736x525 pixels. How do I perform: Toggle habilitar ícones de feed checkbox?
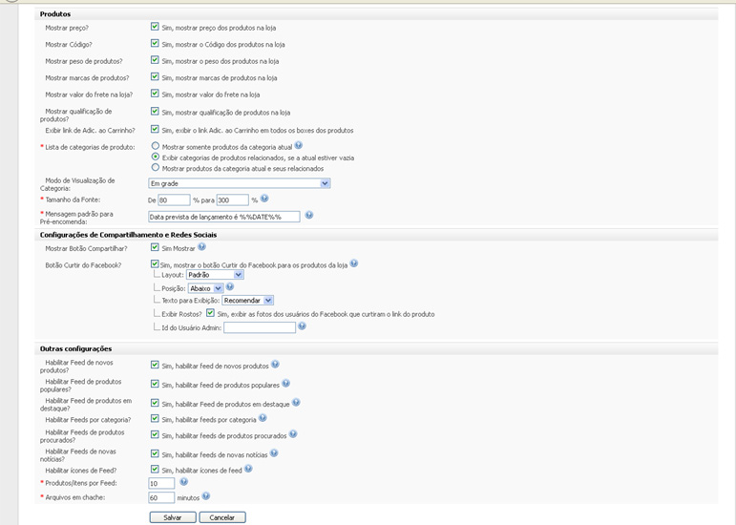click(155, 470)
